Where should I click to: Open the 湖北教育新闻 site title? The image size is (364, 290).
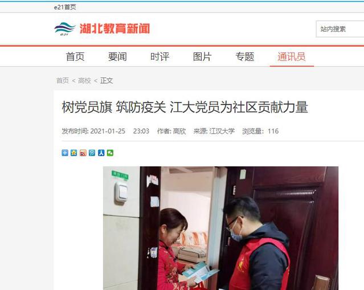(115, 28)
